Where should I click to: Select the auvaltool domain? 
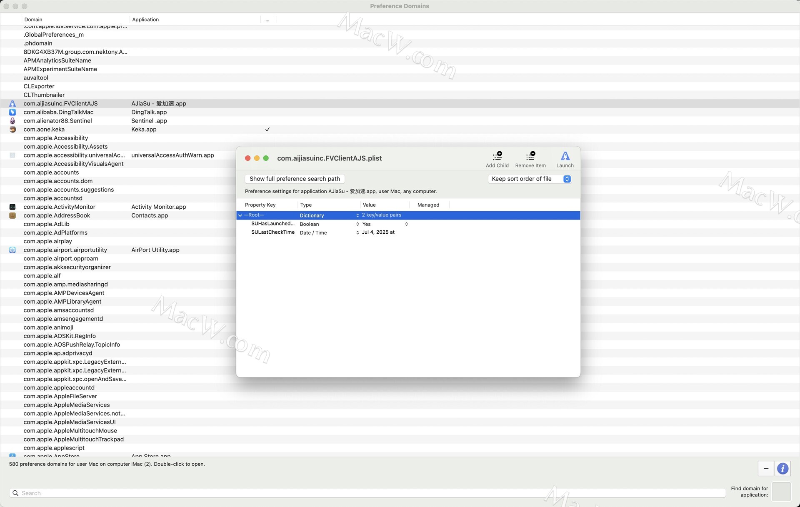pos(36,78)
